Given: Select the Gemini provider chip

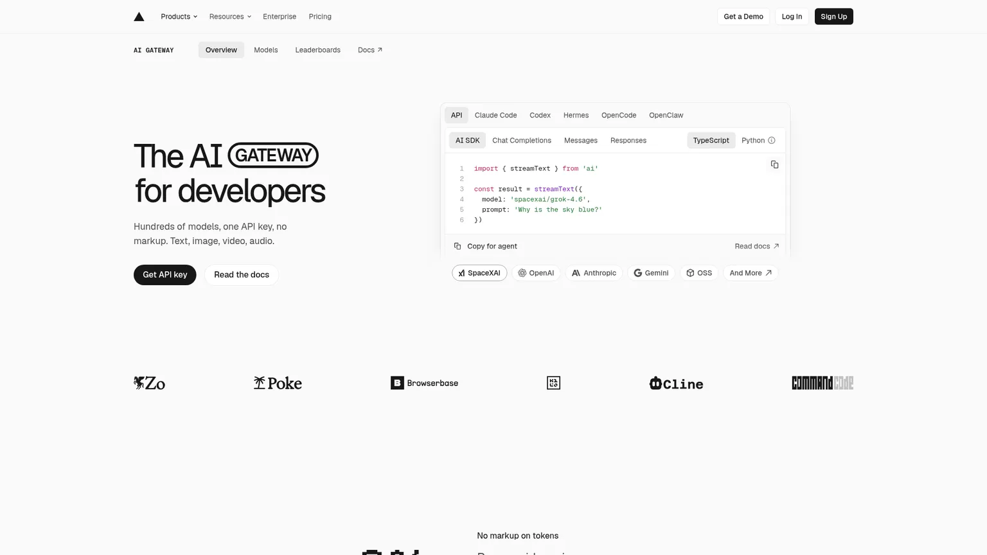Looking at the screenshot, I should (651, 273).
